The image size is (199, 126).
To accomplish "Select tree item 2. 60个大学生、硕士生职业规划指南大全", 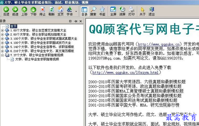I will click(38, 34).
